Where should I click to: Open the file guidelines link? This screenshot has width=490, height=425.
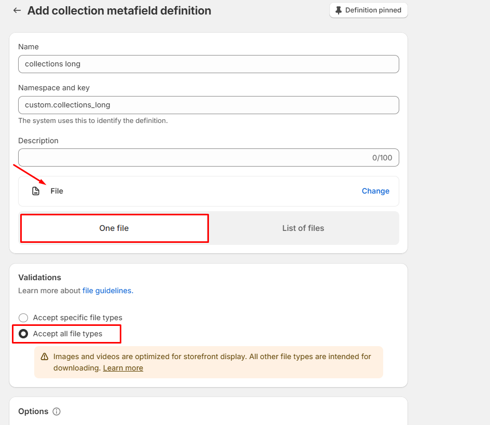tap(107, 291)
